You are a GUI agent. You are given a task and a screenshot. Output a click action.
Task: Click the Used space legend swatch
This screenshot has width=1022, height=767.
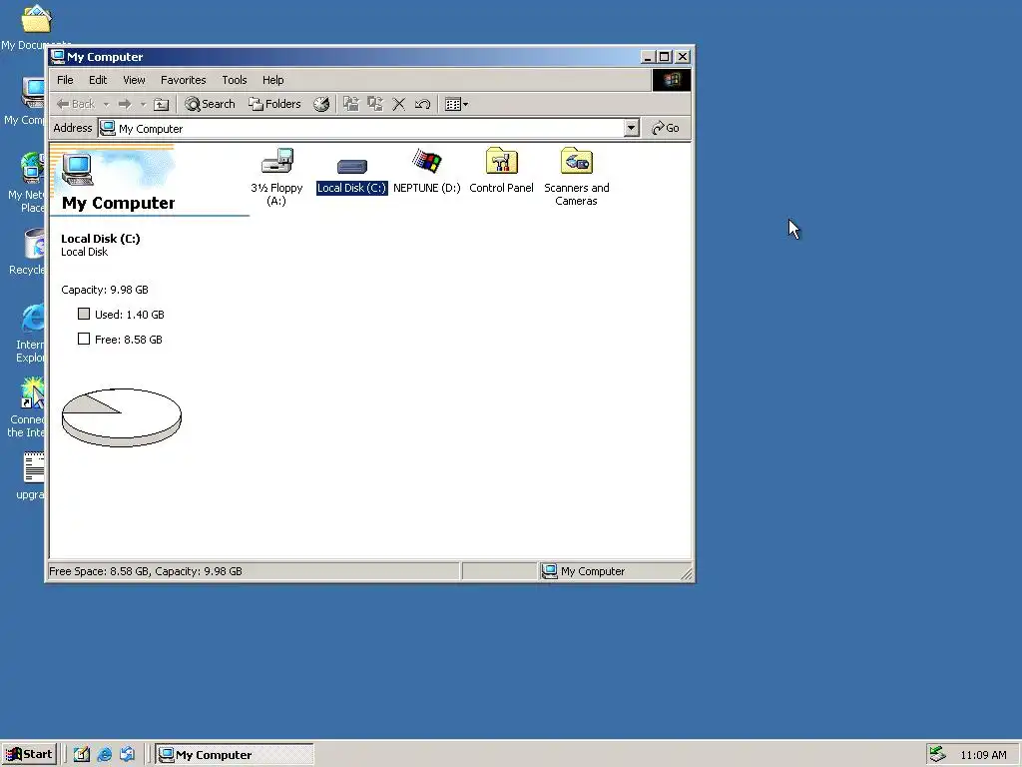click(x=84, y=314)
